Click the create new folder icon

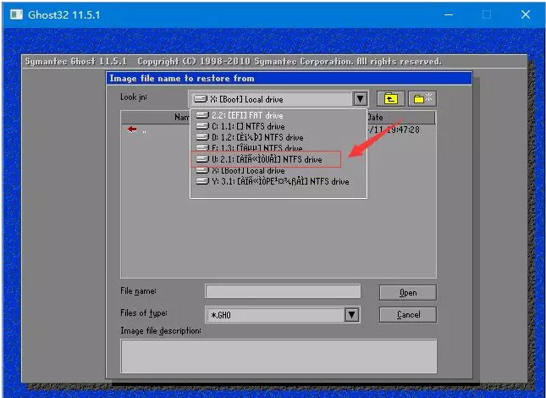pyautogui.click(x=422, y=99)
